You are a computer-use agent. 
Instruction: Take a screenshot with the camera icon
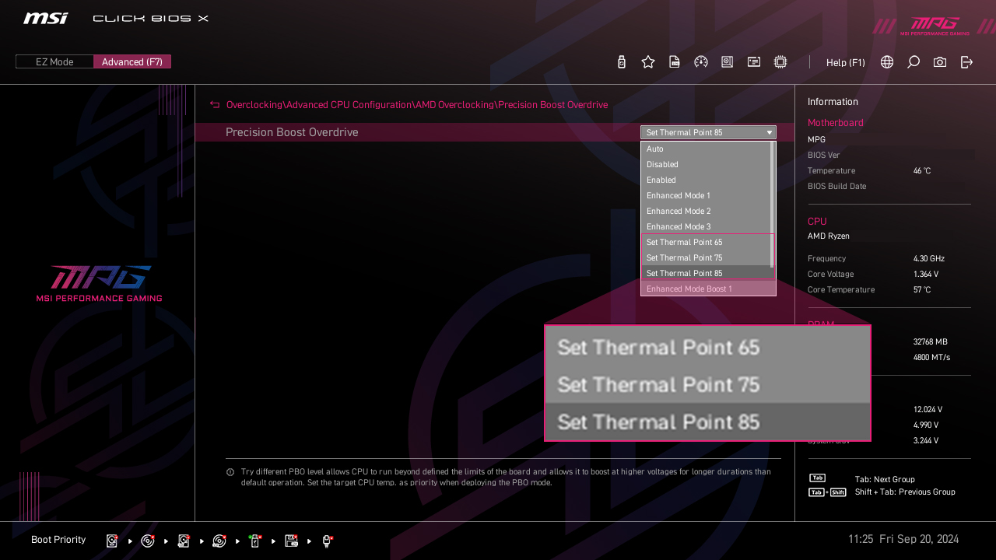[940, 62]
